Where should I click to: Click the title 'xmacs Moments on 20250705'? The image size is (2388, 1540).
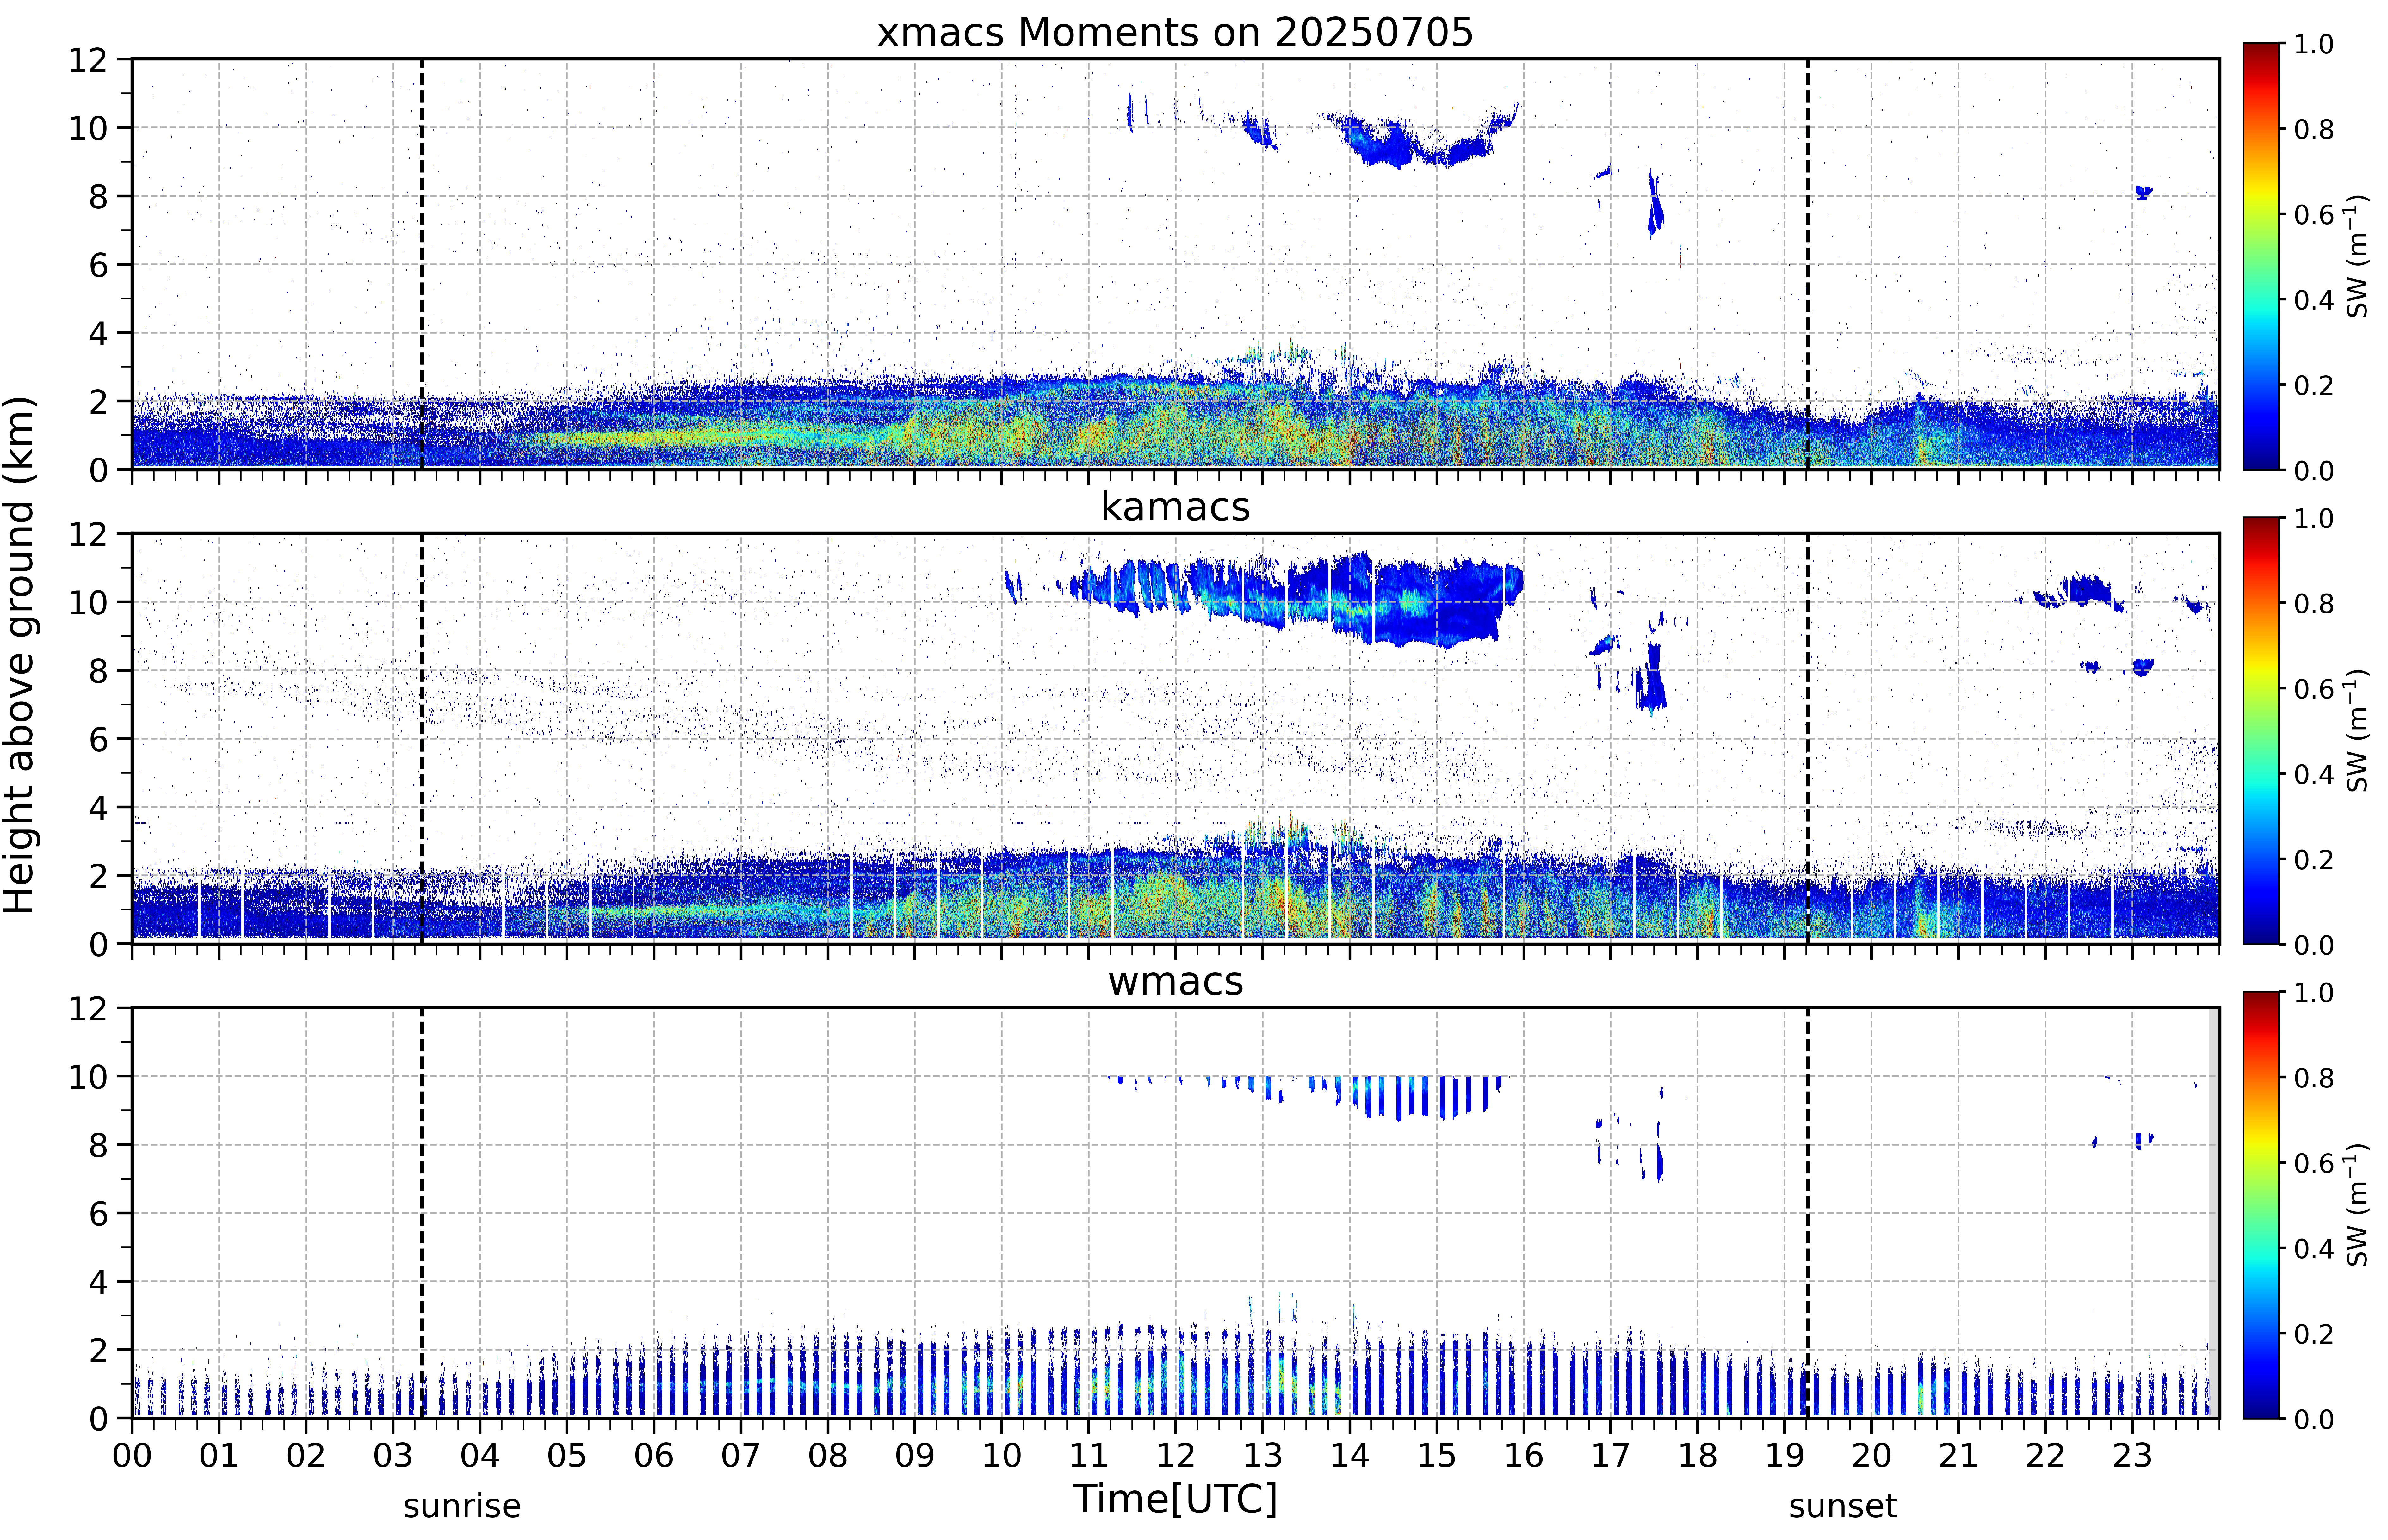pyautogui.click(x=1175, y=33)
